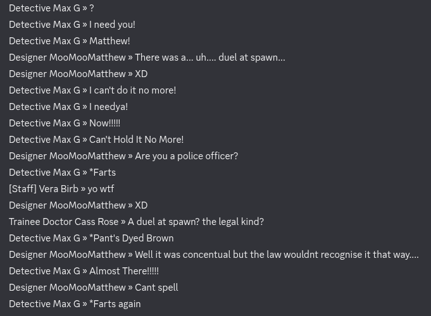Click the "I need you!" message

pos(112,25)
